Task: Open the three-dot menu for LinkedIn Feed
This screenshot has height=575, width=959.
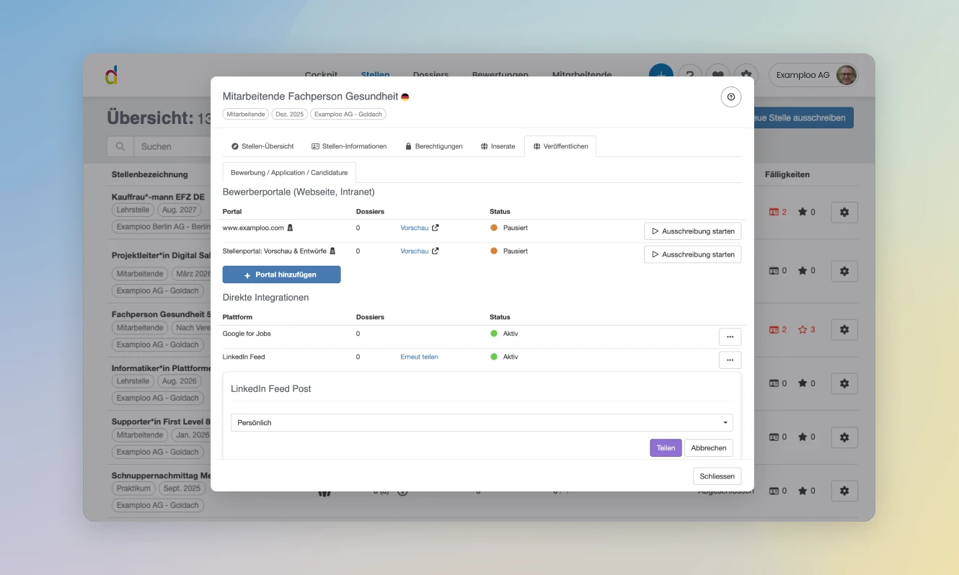Action: coord(730,360)
